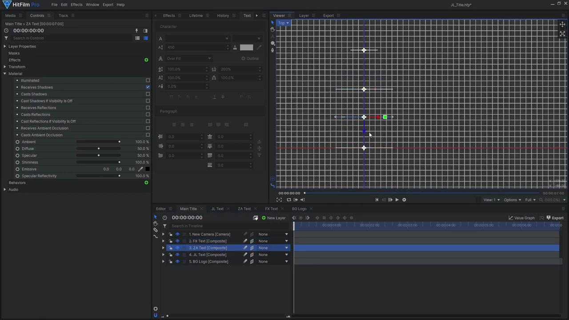Jump to previous keyframe in timeline
569x320 pixels.
[294, 218]
